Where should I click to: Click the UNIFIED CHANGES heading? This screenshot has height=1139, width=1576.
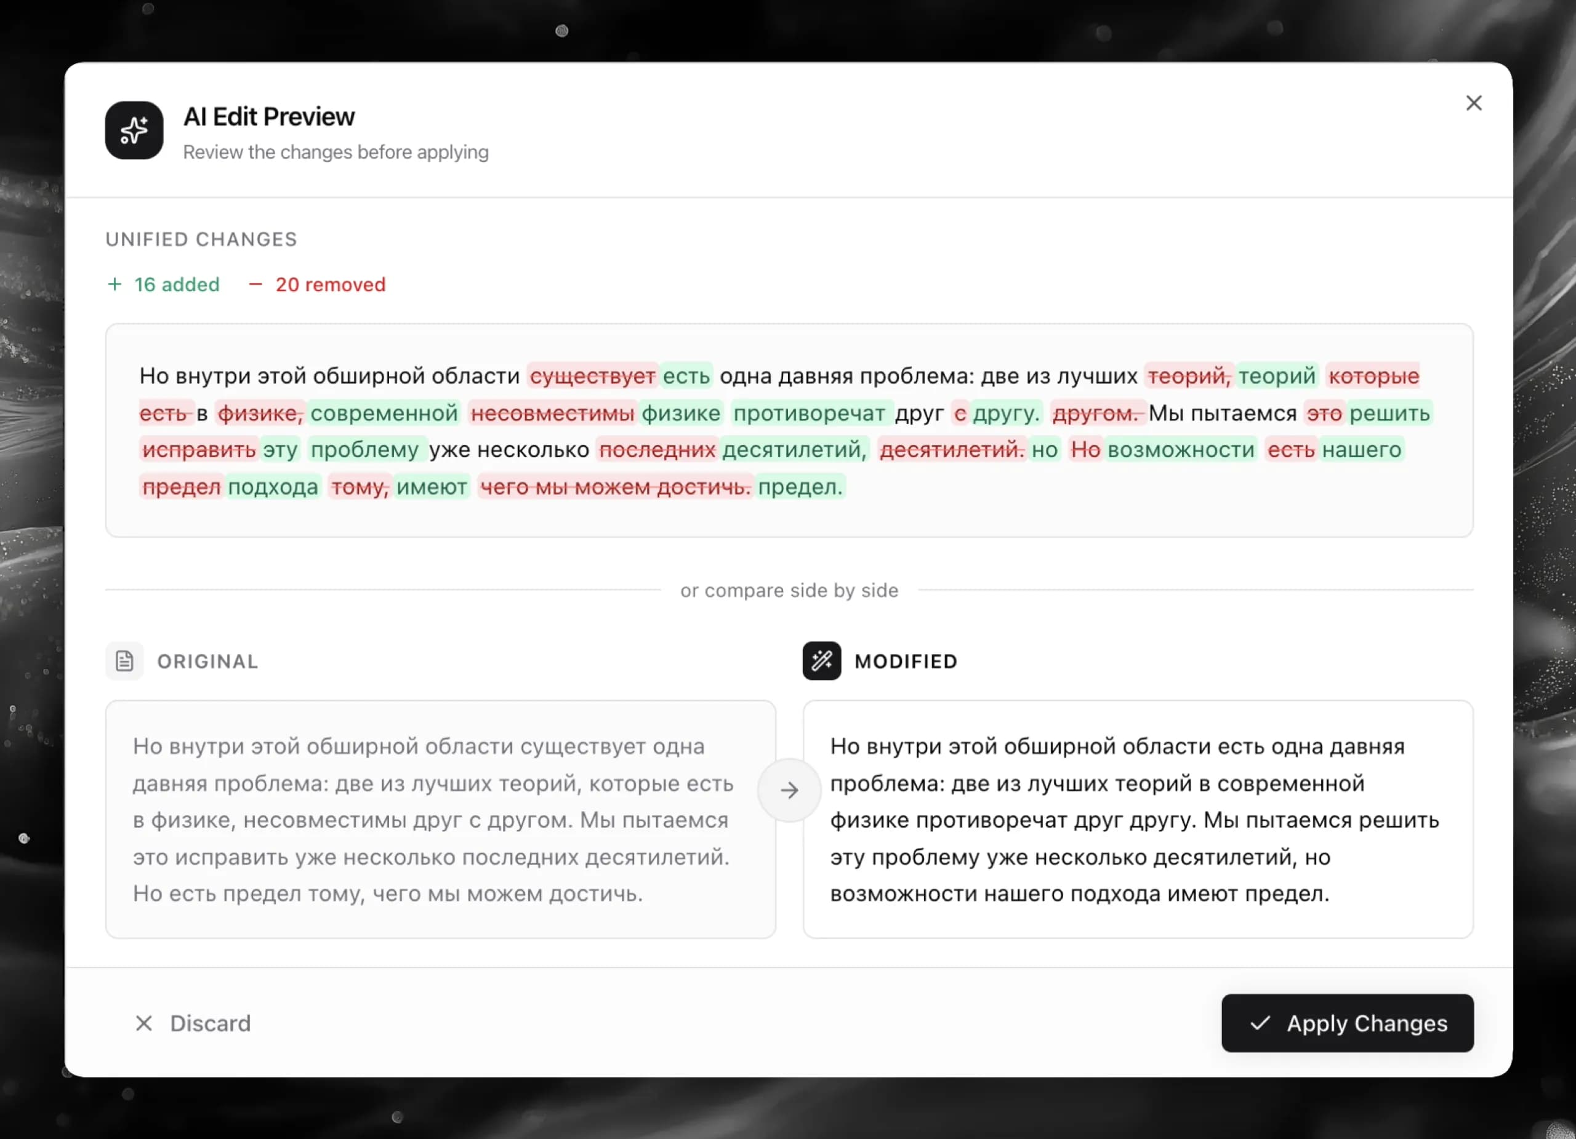pos(201,238)
